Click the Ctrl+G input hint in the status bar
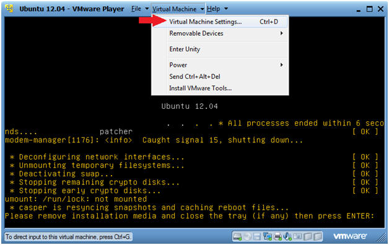The height and width of the screenshot is (245, 389). point(68,237)
